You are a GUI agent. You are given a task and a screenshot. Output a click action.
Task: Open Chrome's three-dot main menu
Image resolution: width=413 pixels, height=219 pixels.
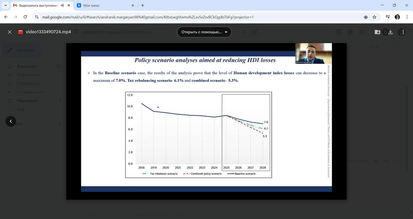coord(407,17)
